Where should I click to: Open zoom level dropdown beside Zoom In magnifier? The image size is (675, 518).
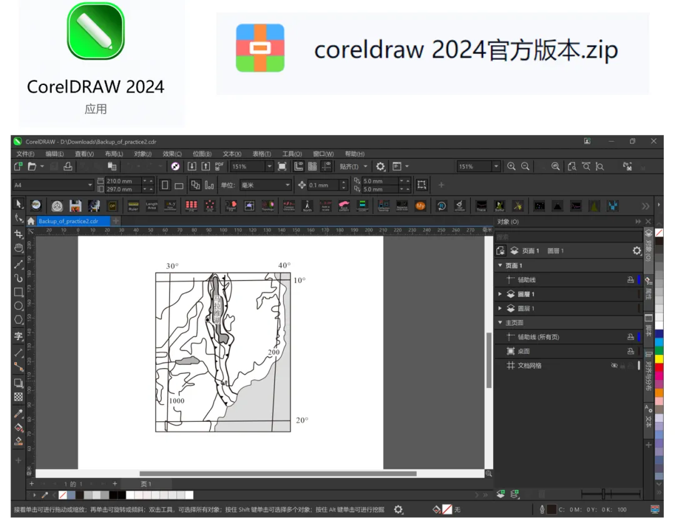pyautogui.click(x=496, y=166)
